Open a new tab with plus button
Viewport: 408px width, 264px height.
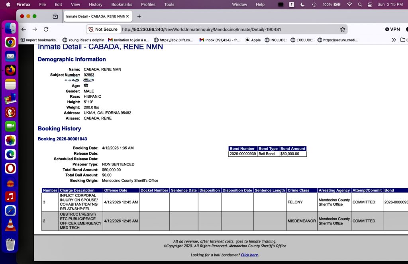139,16
